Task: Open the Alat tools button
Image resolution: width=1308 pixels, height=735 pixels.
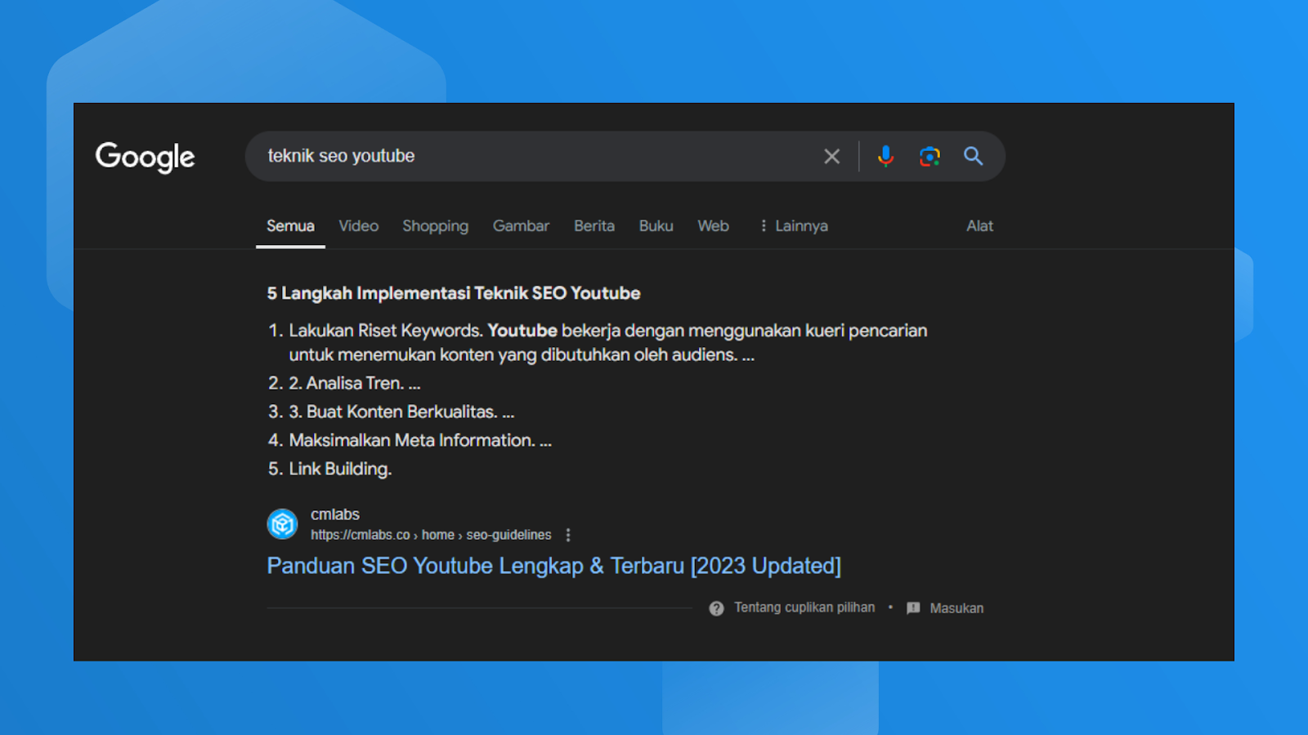Action: pos(980,226)
